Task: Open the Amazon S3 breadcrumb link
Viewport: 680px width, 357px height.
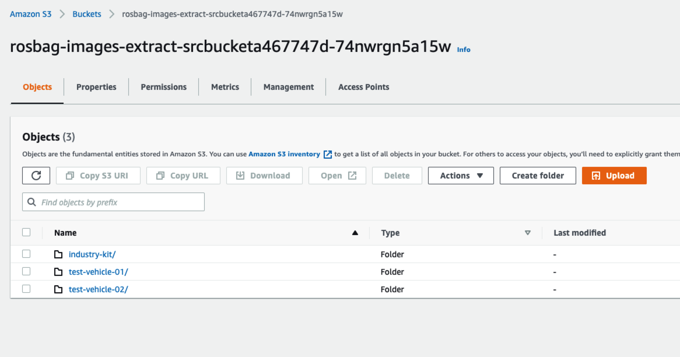Action: pos(31,14)
